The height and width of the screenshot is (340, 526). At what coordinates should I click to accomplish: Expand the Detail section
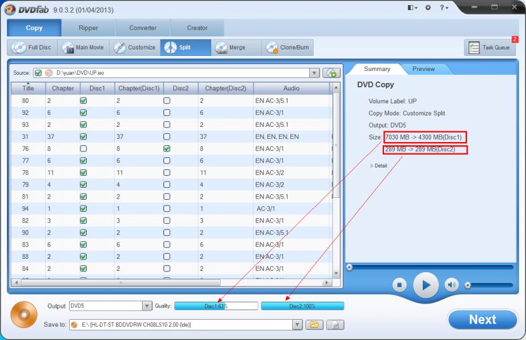pyautogui.click(x=379, y=166)
